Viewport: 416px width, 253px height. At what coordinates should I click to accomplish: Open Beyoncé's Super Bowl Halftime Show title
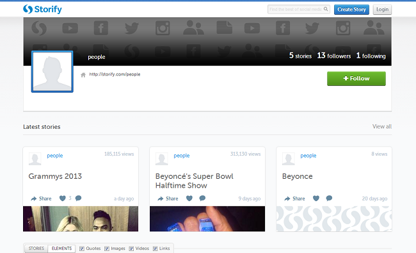[x=194, y=181]
